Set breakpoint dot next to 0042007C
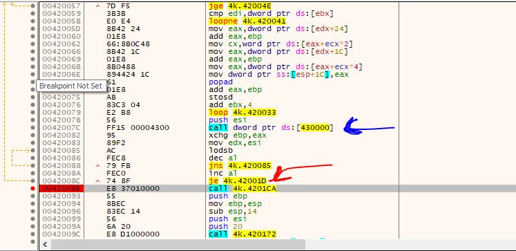This screenshot has width=516, height=251. pyautogui.click(x=32, y=127)
